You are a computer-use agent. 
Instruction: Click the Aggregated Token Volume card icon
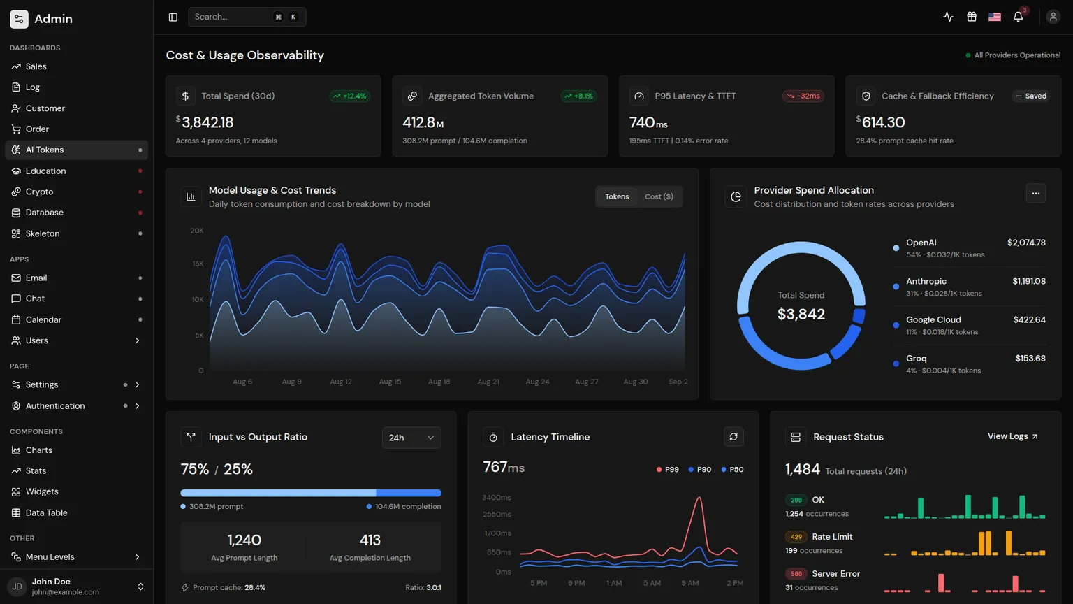pyautogui.click(x=412, y=96)
